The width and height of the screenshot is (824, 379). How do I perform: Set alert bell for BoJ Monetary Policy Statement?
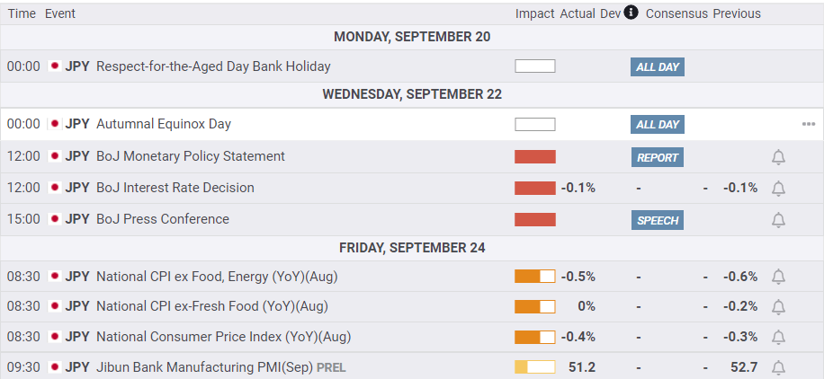coord(779,157)
